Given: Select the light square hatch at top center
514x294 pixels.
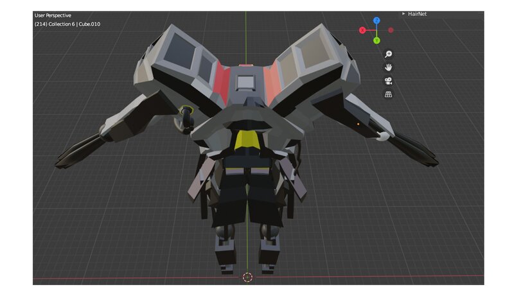Looking at the screenshot, I should [245, 82].
